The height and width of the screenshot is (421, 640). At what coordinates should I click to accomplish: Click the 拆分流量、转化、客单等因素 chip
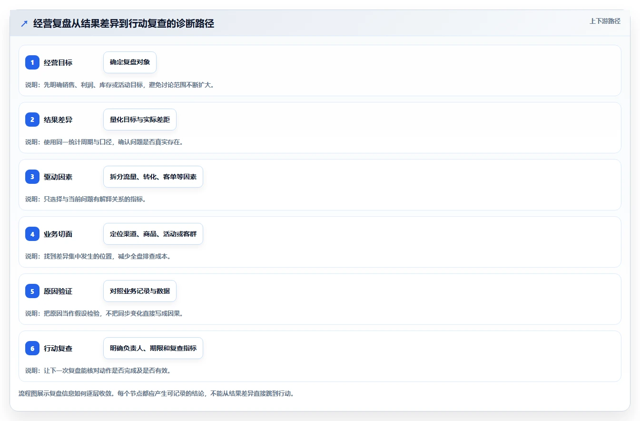tap(153, 177)
